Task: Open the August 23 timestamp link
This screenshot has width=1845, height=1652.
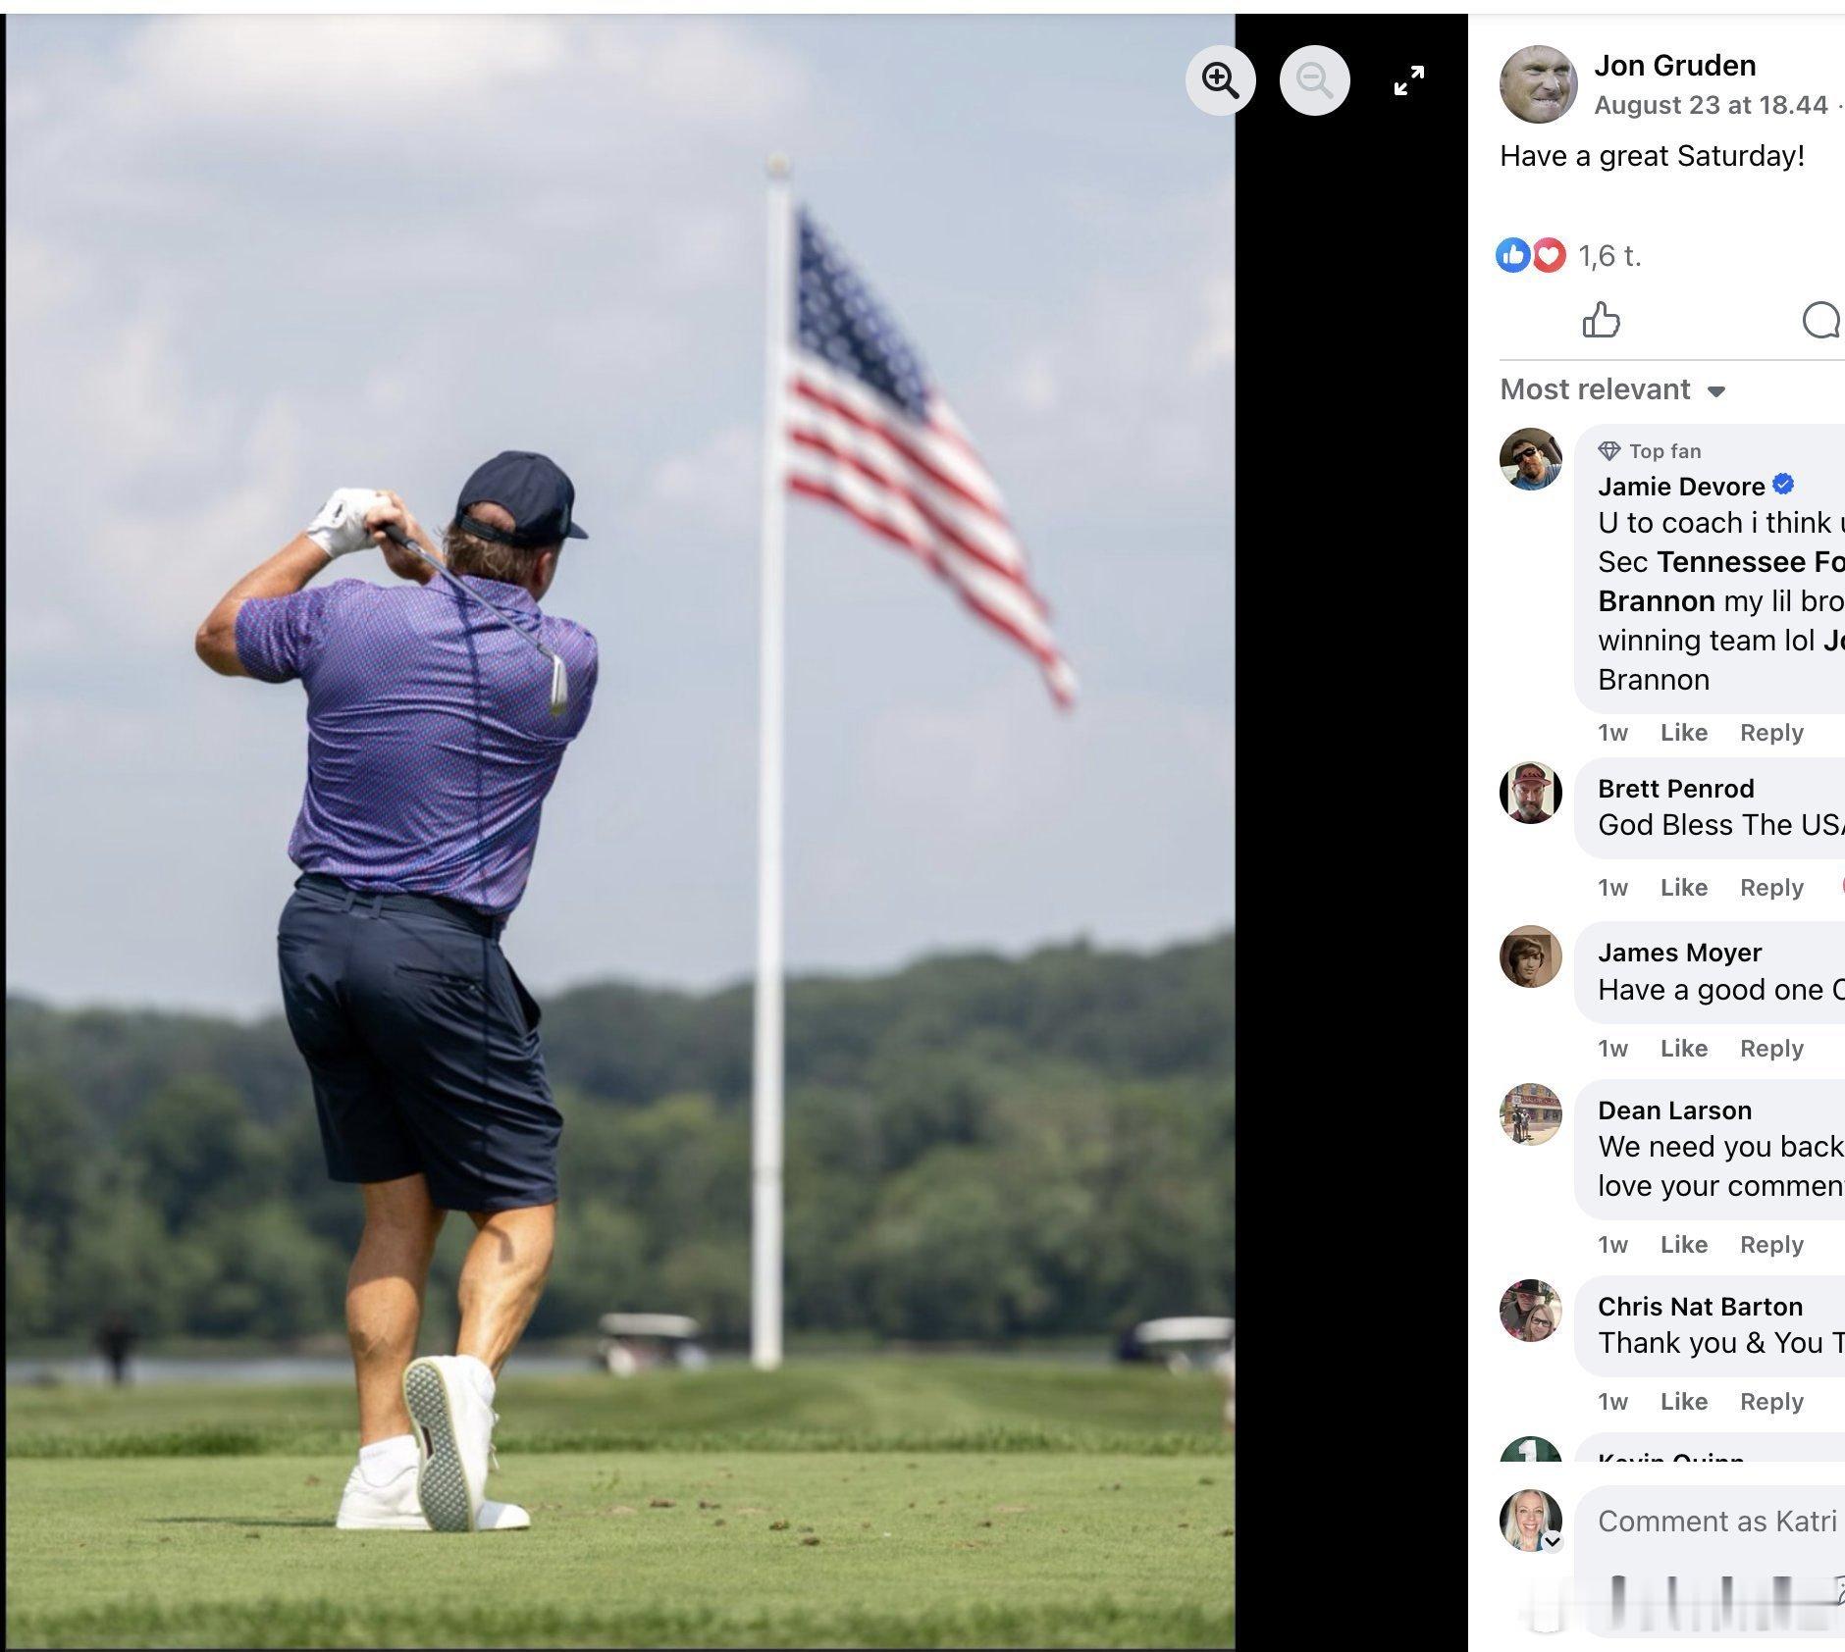Action: coord(1711,105)
